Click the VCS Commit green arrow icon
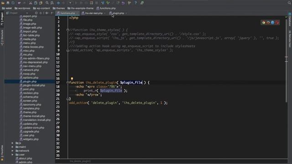The image size is (292, 164). coord(108,3)
